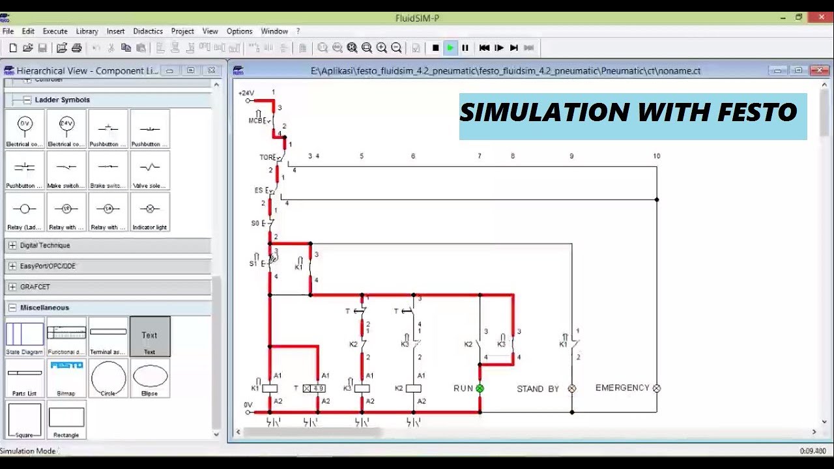Pause the running simulation
Viewport: 834px width, 469px height.
pyautogui.click(x=465, y=48)
